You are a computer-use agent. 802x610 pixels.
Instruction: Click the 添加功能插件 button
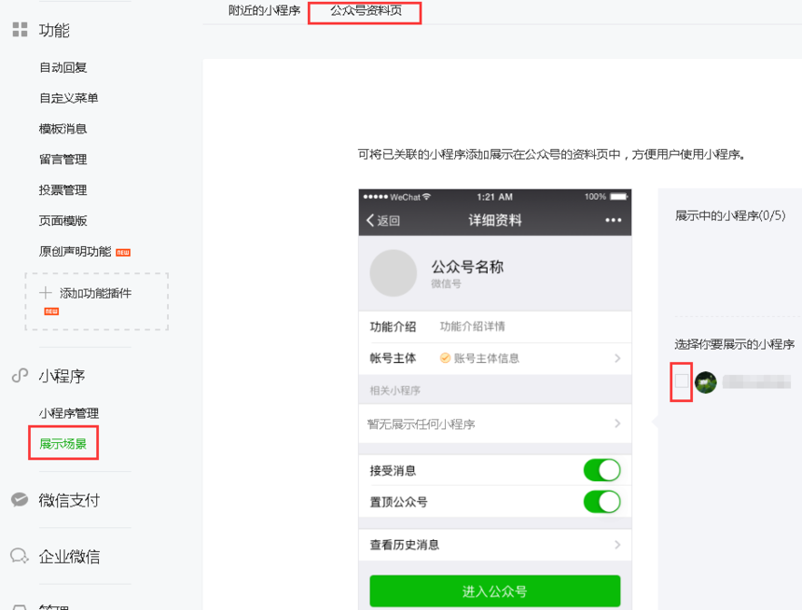[97, 301]
